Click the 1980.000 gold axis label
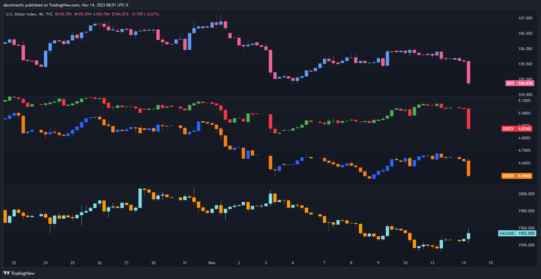 [x=525, y=211]
